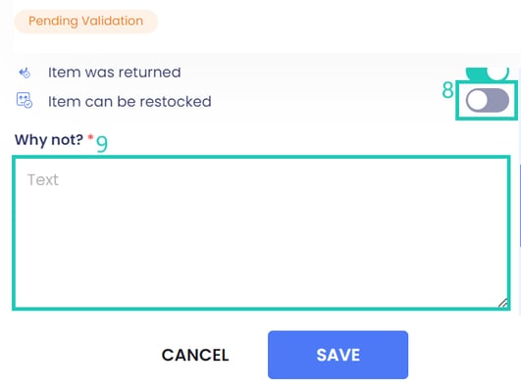Image resolution: width=521 pixels, height=388 pixels.
Task: Click the teal number 9 annotation marker
Action: (102, 144)
